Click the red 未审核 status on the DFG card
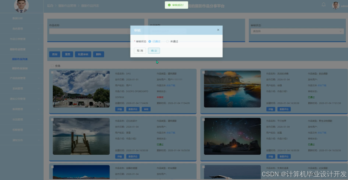The image size is (348, 180). (x=160, y=97)
